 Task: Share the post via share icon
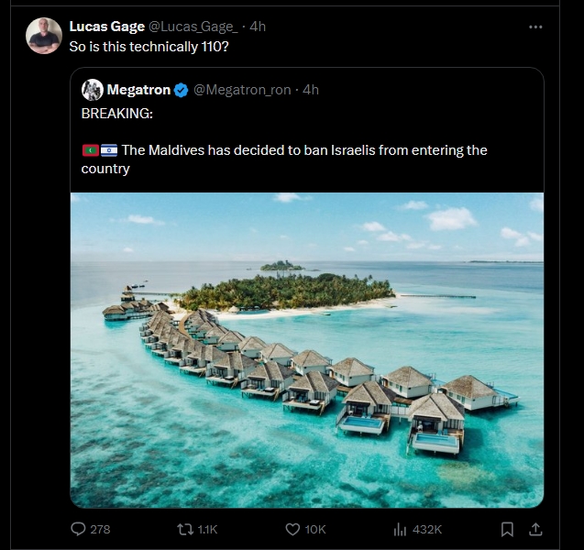click(x=535, y=529)
